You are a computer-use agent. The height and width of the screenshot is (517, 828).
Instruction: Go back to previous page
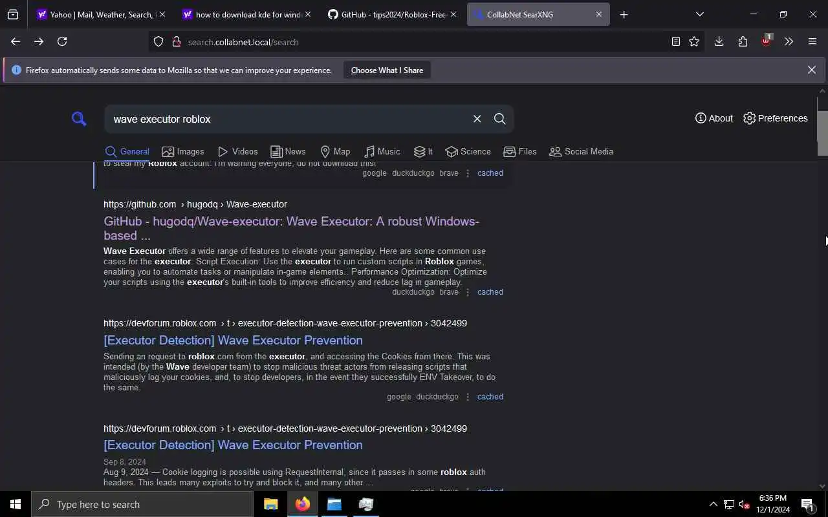(x=16, y=41)
